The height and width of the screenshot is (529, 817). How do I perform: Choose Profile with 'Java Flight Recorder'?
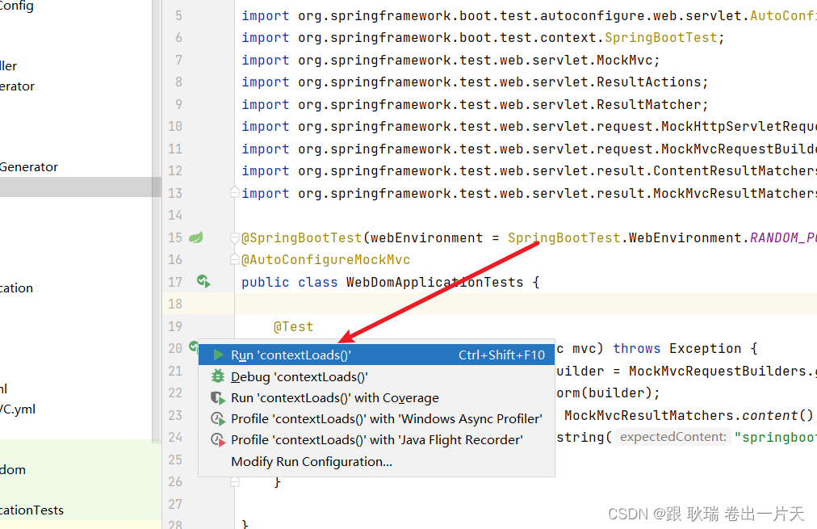[x=376, y=440]
